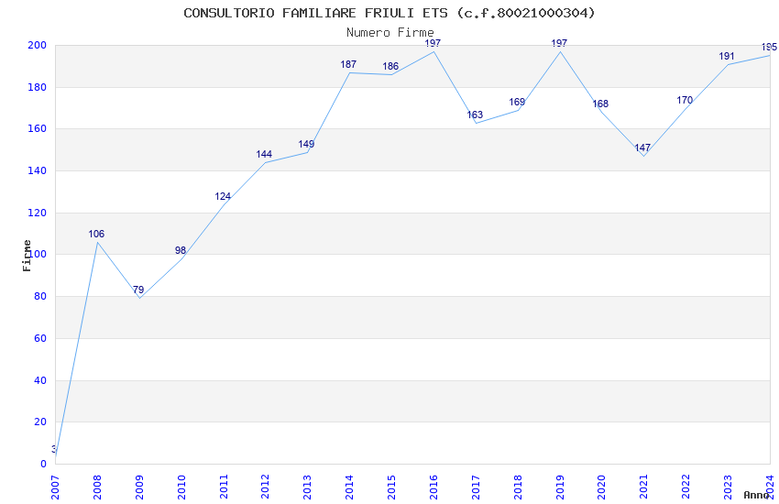
Task: Click the 2019 x-axis year label
Action: click(x=560, y=488)
